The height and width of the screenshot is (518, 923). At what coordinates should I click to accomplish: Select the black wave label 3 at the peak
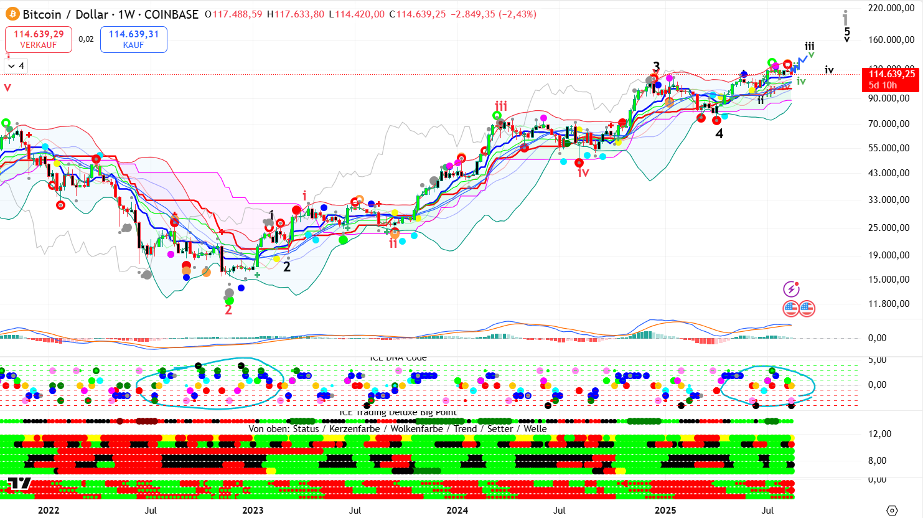click(656, 67)
